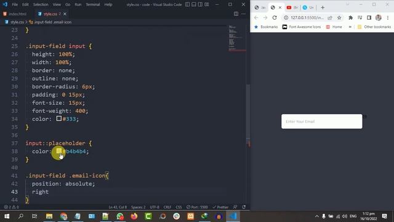
Task: Toggle Chrome side panel
Action: (369, 18)
